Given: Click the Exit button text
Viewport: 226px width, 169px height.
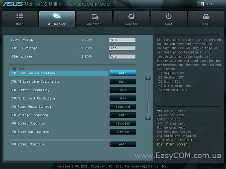Looking at the screenshot, I should click(211, 4).
